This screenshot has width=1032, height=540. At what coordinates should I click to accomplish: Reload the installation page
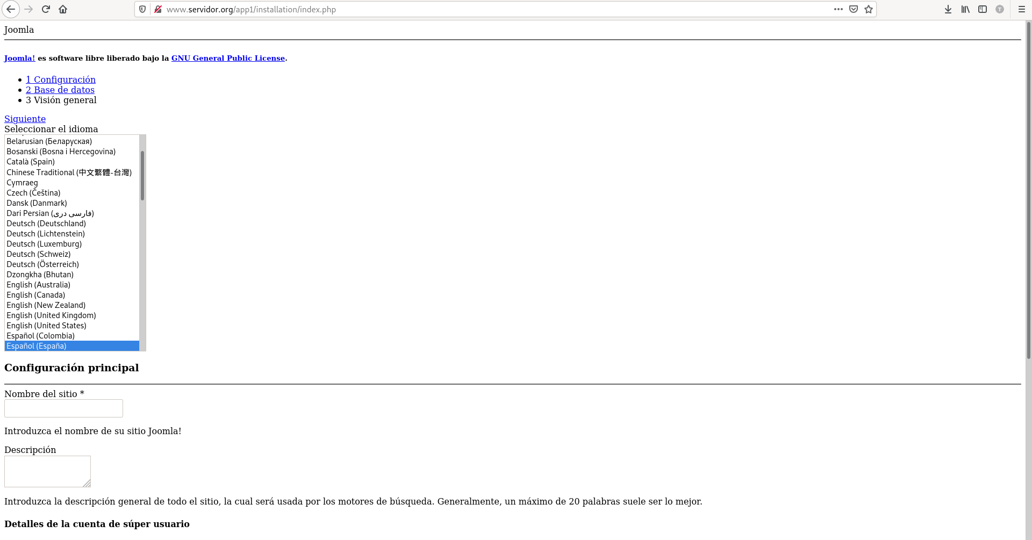[46, 9]
